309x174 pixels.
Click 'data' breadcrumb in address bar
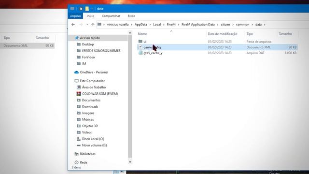pyautogui.click(x=258, y=25)
